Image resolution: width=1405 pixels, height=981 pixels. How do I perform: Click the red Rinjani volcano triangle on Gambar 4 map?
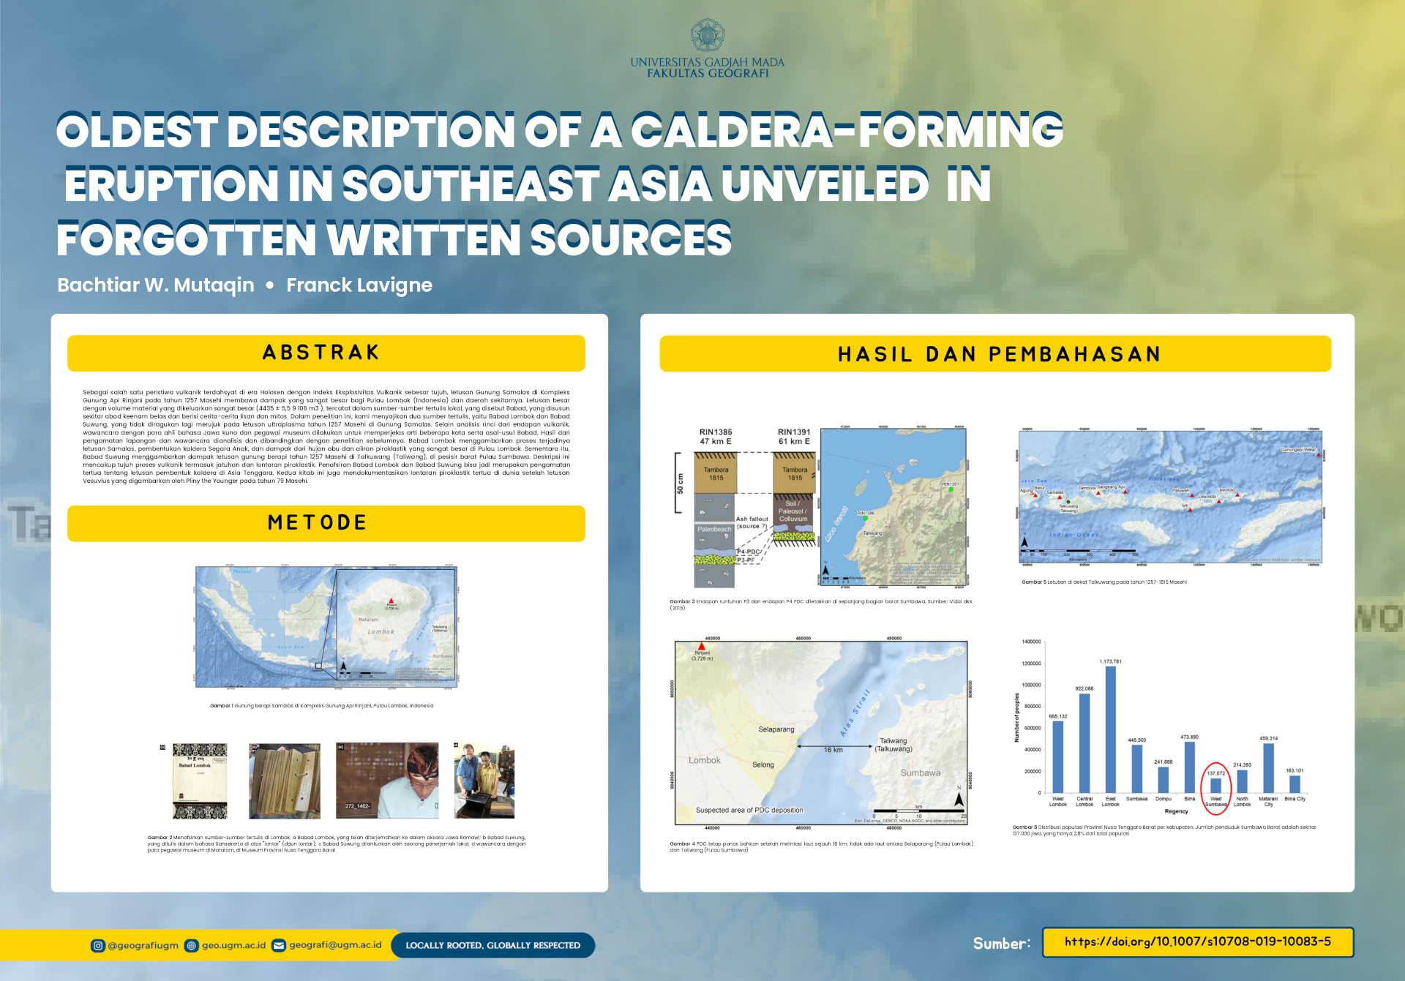point(701,647)
